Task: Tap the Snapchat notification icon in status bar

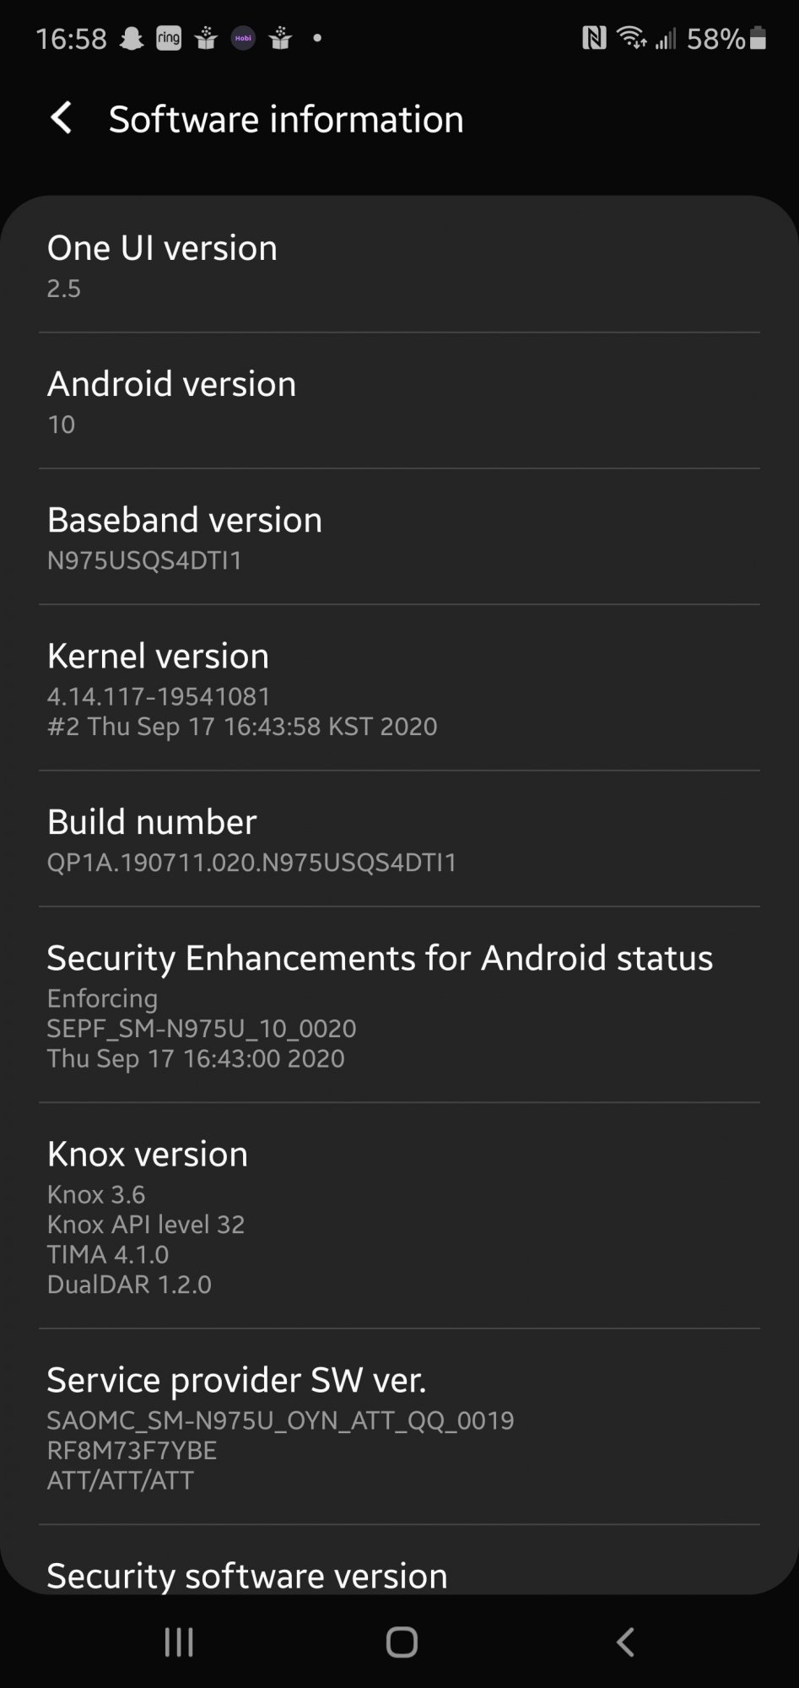Action: [132, 39]
